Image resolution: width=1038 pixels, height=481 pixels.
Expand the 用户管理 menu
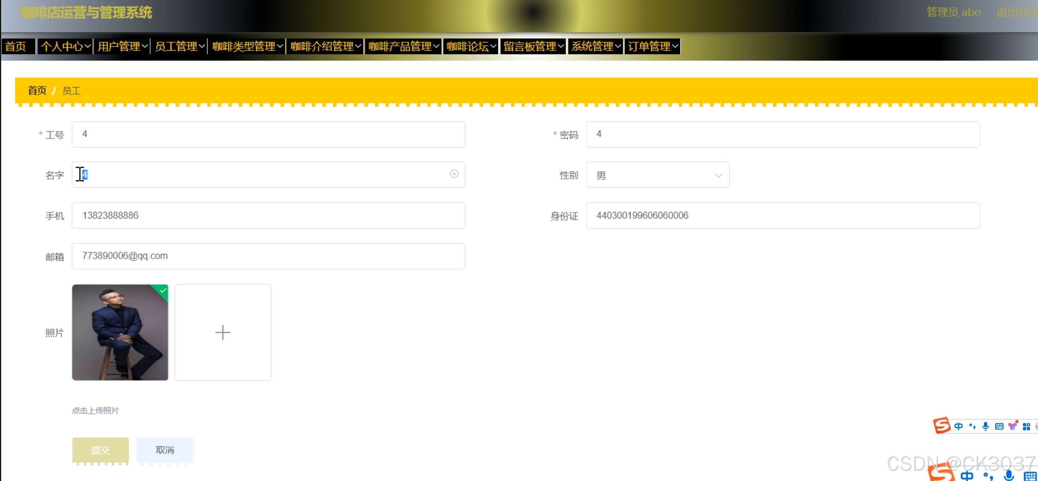pos(122,46)
